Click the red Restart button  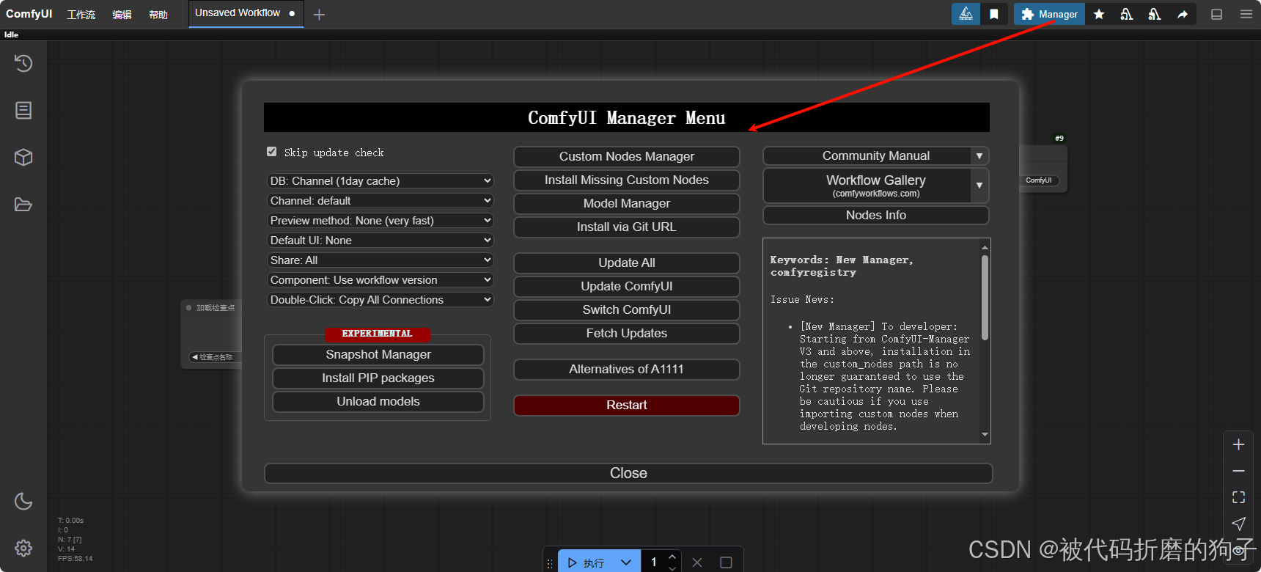pos(627,405)
